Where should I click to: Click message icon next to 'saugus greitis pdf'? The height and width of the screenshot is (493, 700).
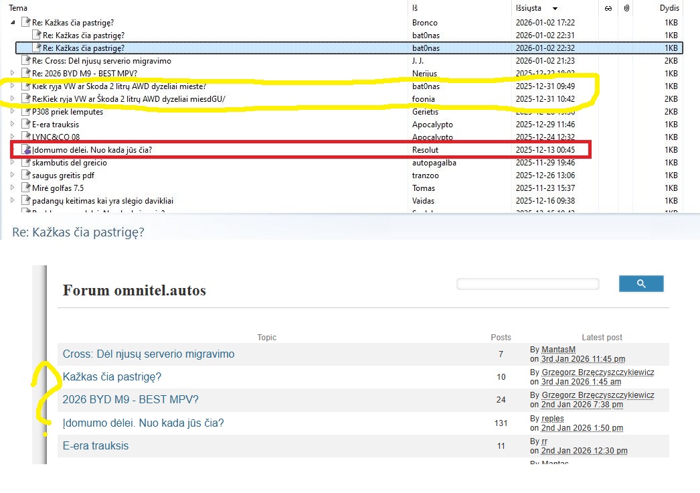pos(26,175)
